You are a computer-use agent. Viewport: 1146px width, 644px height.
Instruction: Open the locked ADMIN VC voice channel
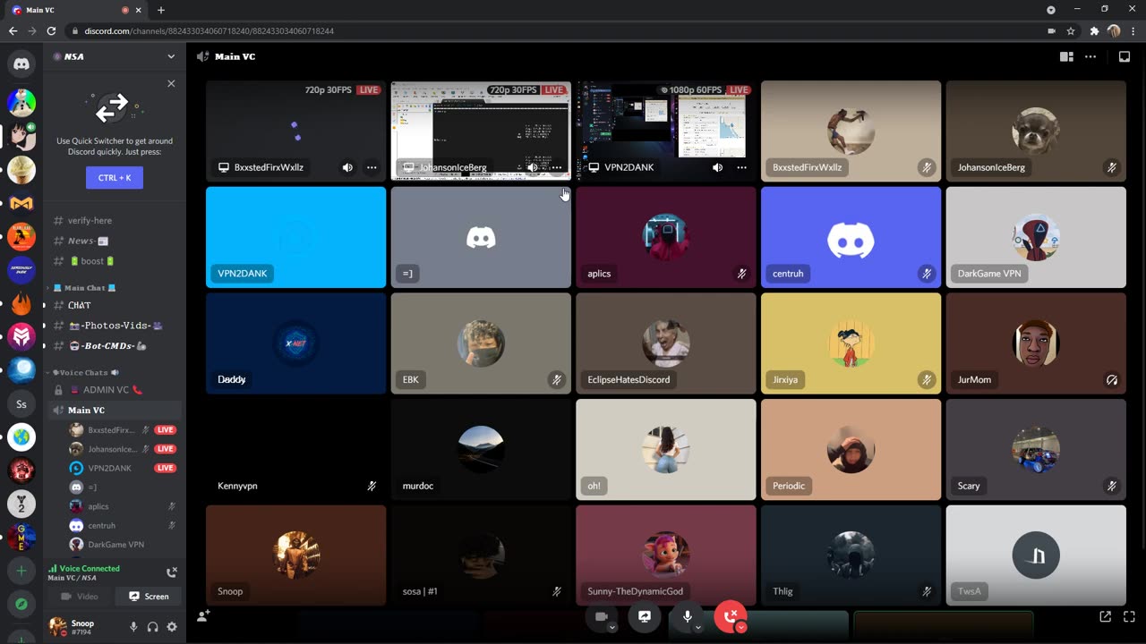point(115,390)
